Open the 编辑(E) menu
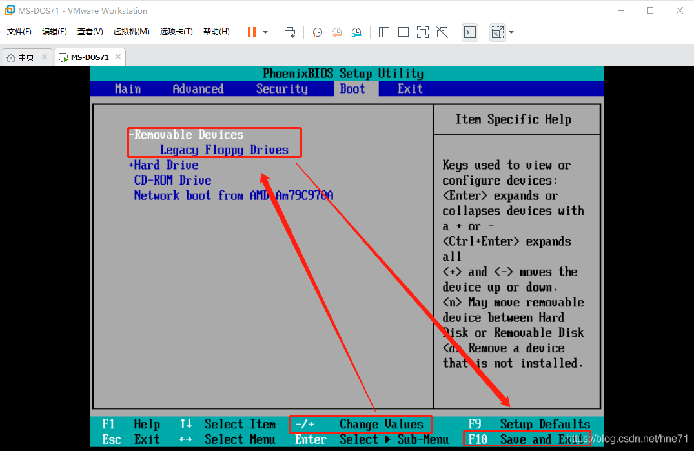This screenshot has height=451, width=694. (54, 32)
